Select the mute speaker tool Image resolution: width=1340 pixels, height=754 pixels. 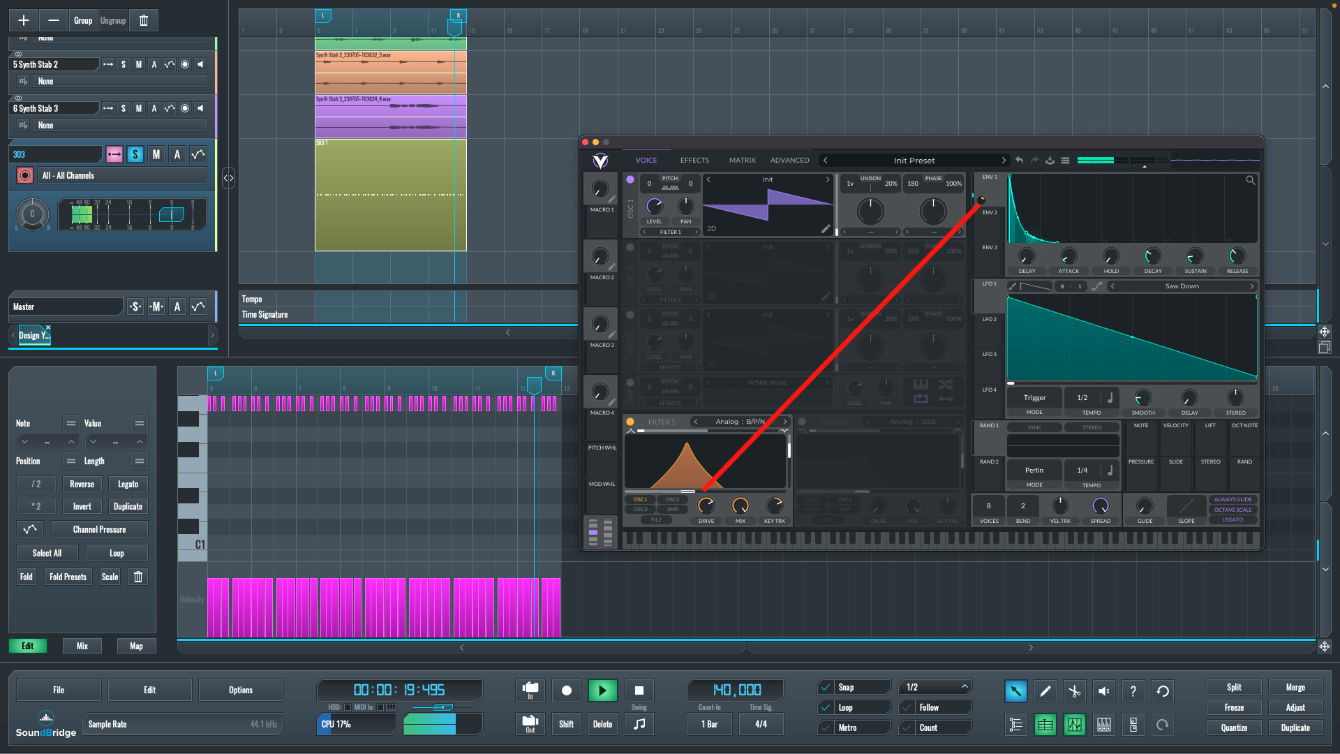1103,691
